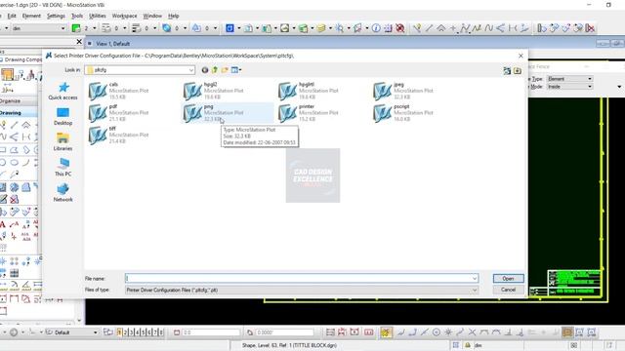Open the Utilities menu
625x351 pixels.
(x=98, y=16)
